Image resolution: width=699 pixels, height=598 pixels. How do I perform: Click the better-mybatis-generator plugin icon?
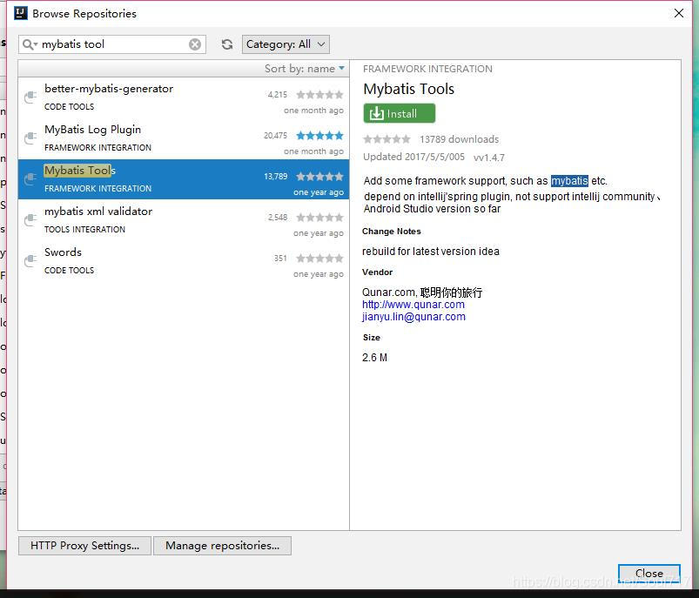(30, 97)
